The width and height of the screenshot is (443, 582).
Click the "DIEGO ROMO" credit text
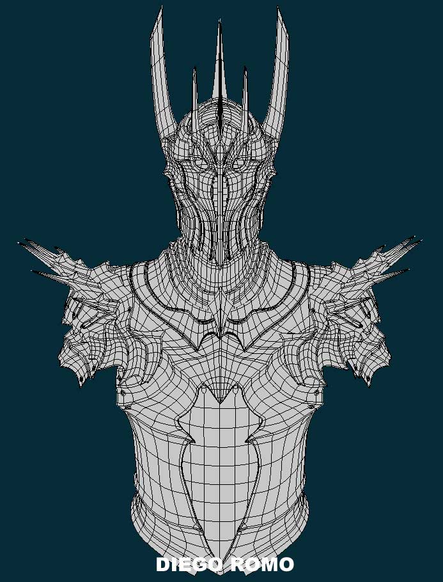224,565
